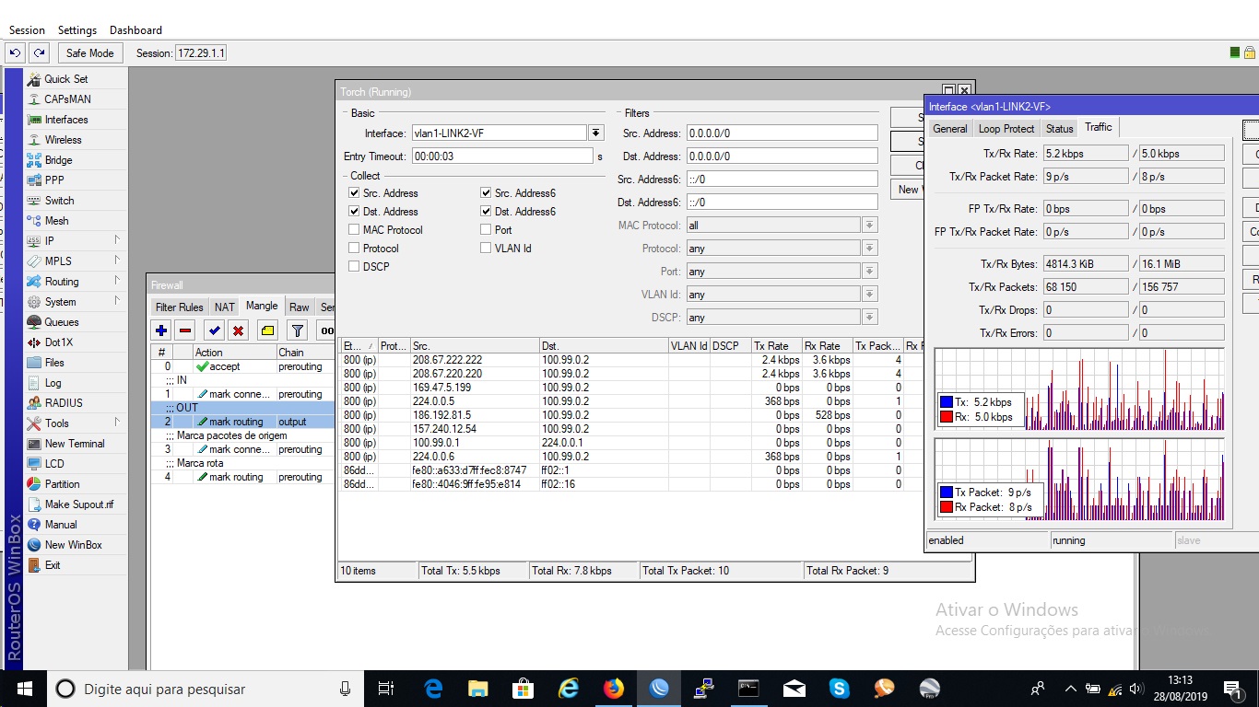
Task: Open the Torch Interface dropdown arrow
Action: [596, 133]
